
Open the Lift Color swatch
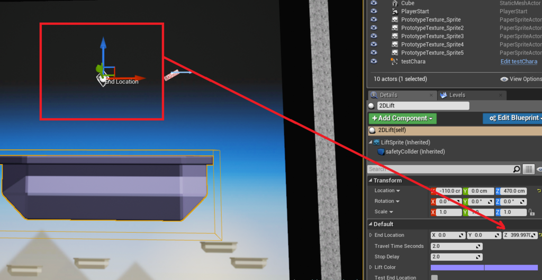point(484,267)
